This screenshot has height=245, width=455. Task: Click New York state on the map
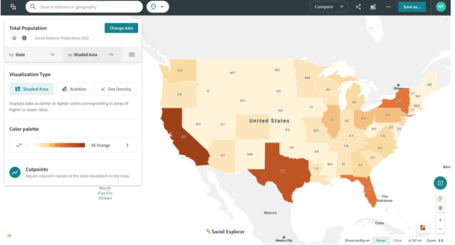point(399,100)
